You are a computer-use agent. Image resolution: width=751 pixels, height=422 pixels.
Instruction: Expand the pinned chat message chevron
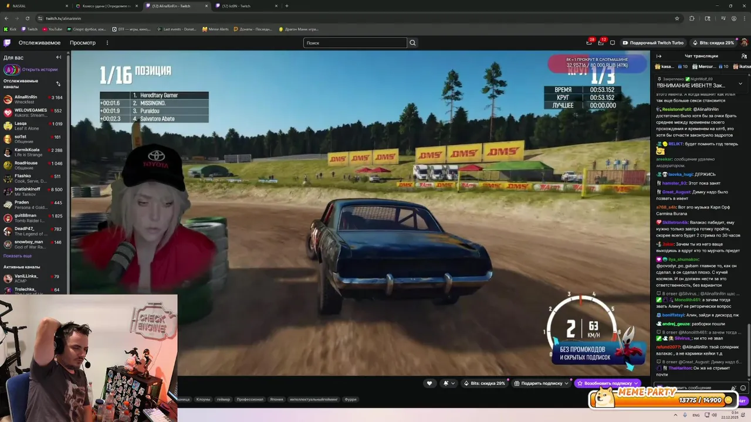coord(740,83)
